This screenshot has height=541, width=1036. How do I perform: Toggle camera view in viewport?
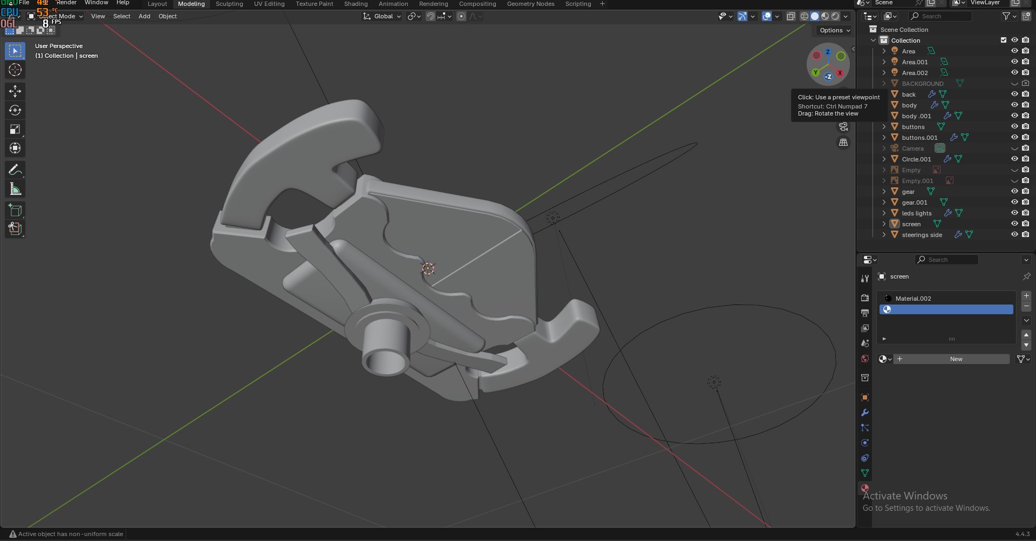(843, 127)
